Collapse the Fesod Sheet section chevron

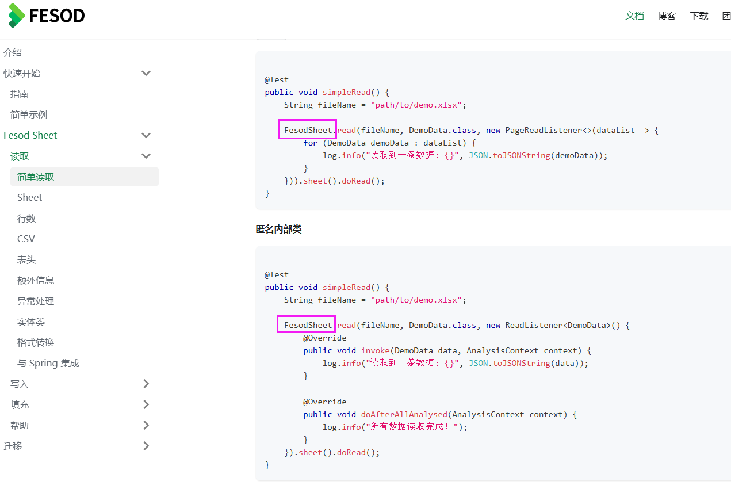[146, 135]
